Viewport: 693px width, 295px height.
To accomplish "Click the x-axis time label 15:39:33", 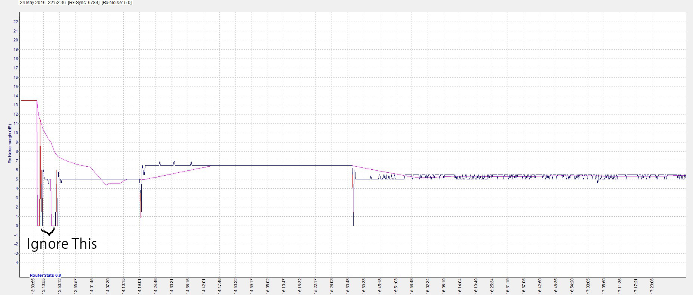I will coord(364,286).
